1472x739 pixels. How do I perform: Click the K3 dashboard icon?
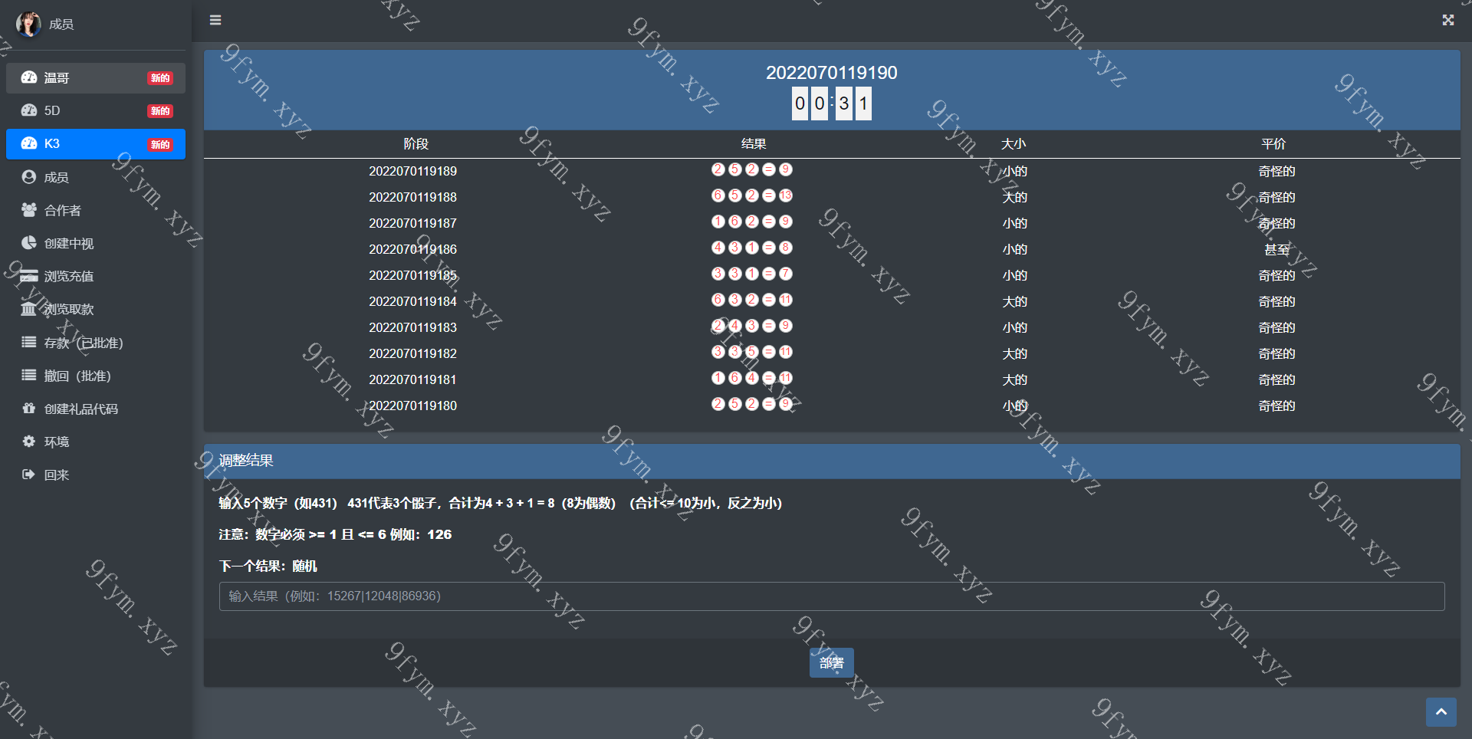(x=29, y=143)
